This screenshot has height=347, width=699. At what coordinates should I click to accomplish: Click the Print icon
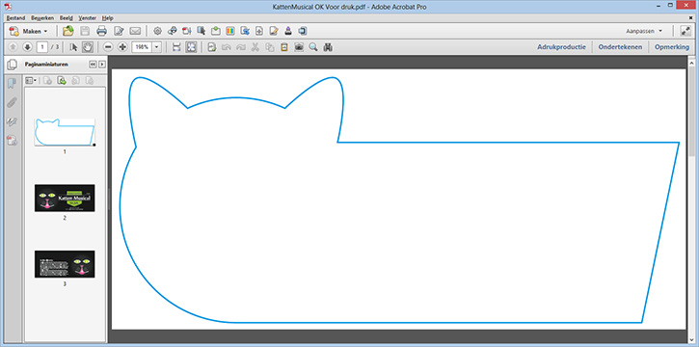click(101, 31)
